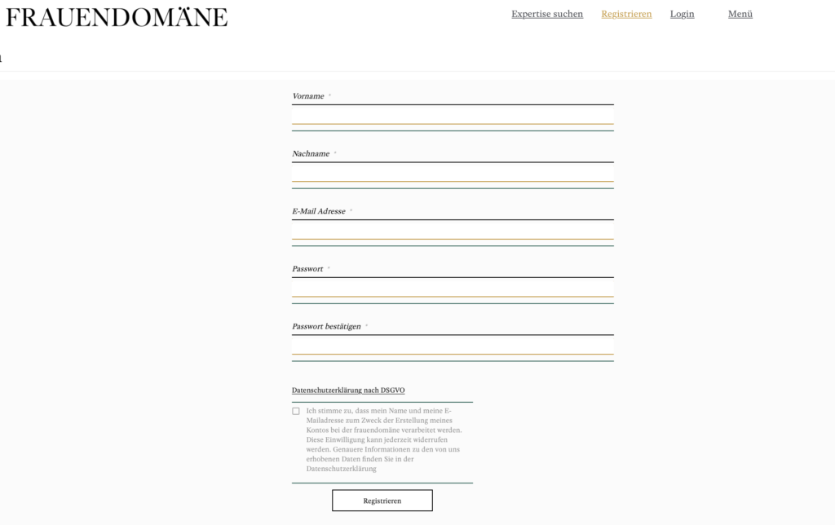Click the Nachname field label
This screenshot has width=835, height=525.
(311, 154)
